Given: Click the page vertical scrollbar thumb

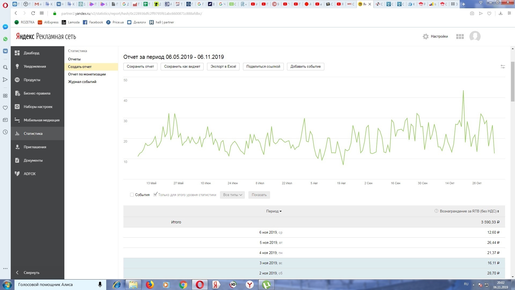Looking at the screenshot, I should 513,82.
